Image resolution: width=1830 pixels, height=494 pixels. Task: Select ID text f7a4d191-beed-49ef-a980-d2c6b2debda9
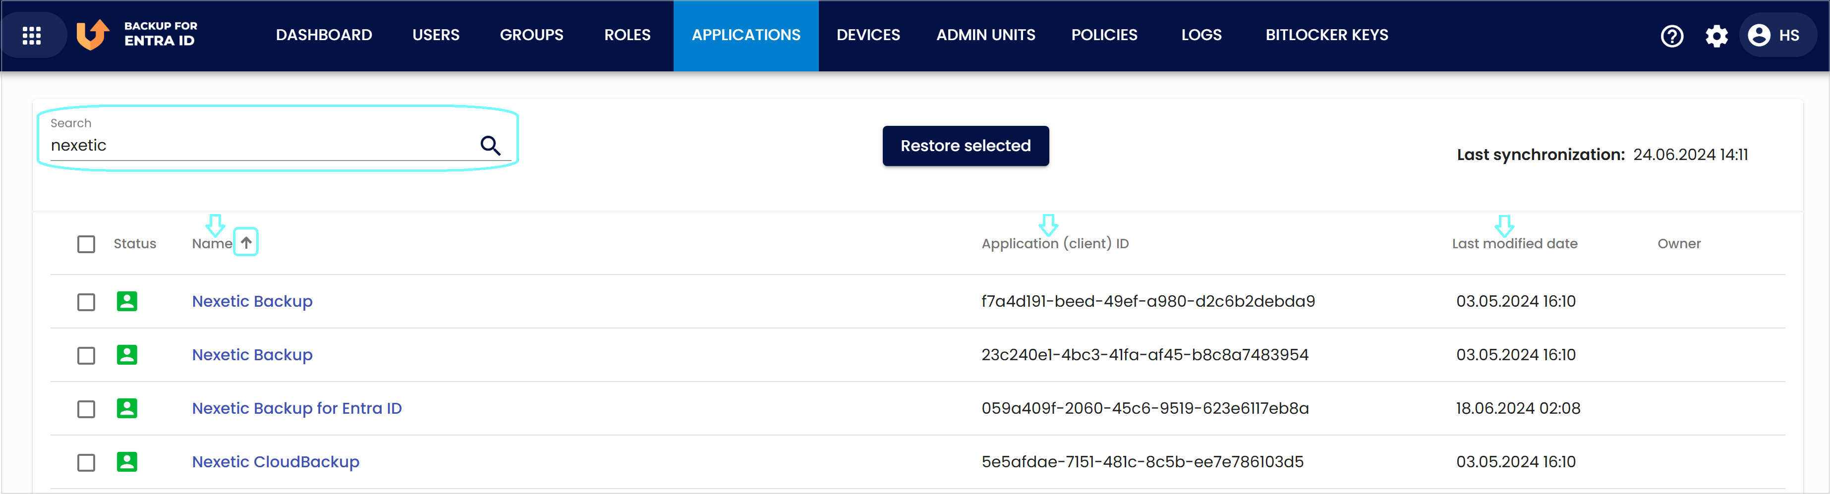pos(1148,301)
